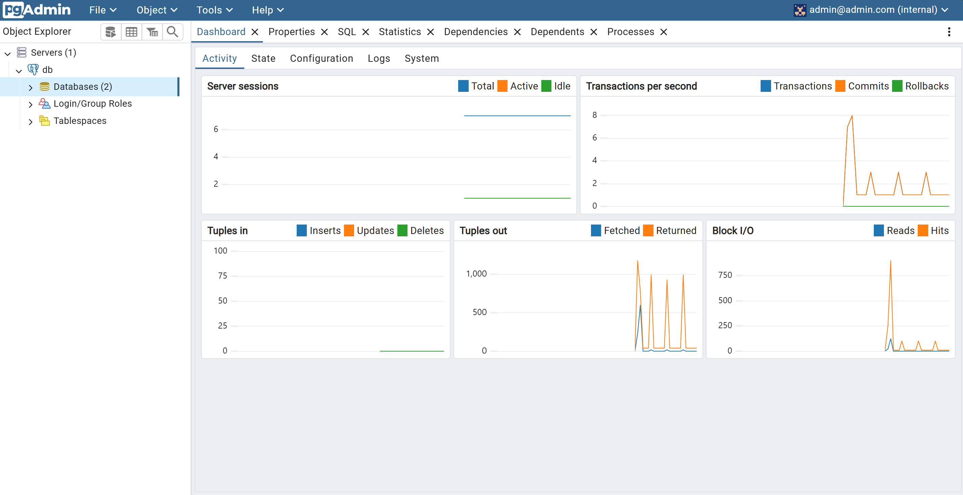Expand the Databases (2) tree node
The width and height of the screenshot is (963, 495).
point(31,87)
